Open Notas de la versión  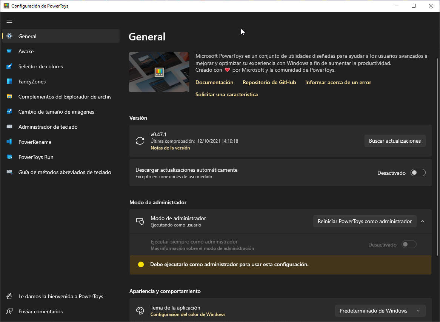(170, 148)
